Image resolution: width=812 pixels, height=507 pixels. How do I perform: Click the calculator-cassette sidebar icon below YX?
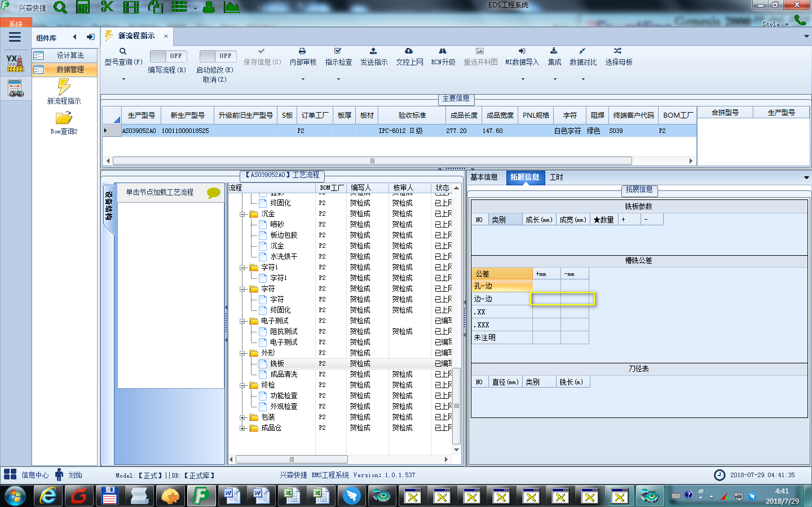15,88
